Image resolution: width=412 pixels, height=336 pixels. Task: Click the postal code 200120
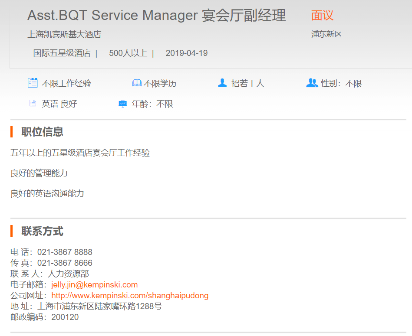[x=65, y=317]
